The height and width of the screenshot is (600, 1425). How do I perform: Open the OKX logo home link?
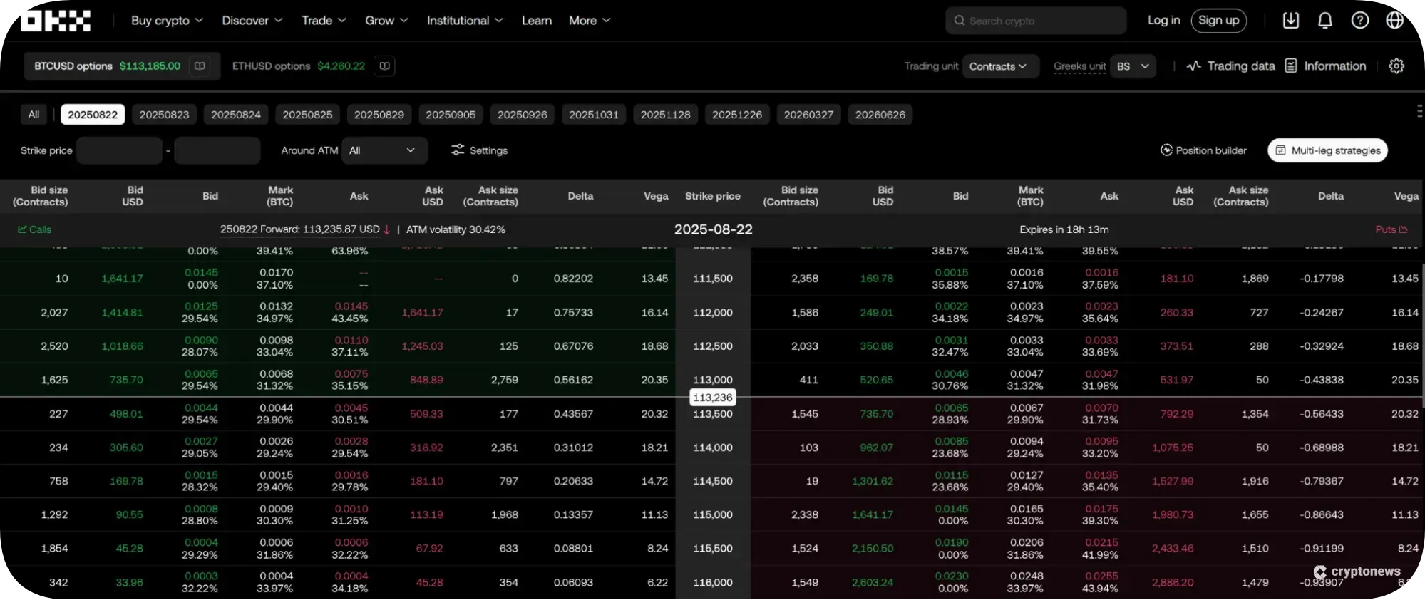pyautogui.click(x=56, y=21)
